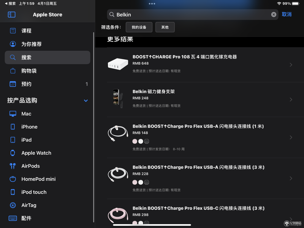Click the AirPods icon
The height and width of the screenshot is (228, 304).
13,166
